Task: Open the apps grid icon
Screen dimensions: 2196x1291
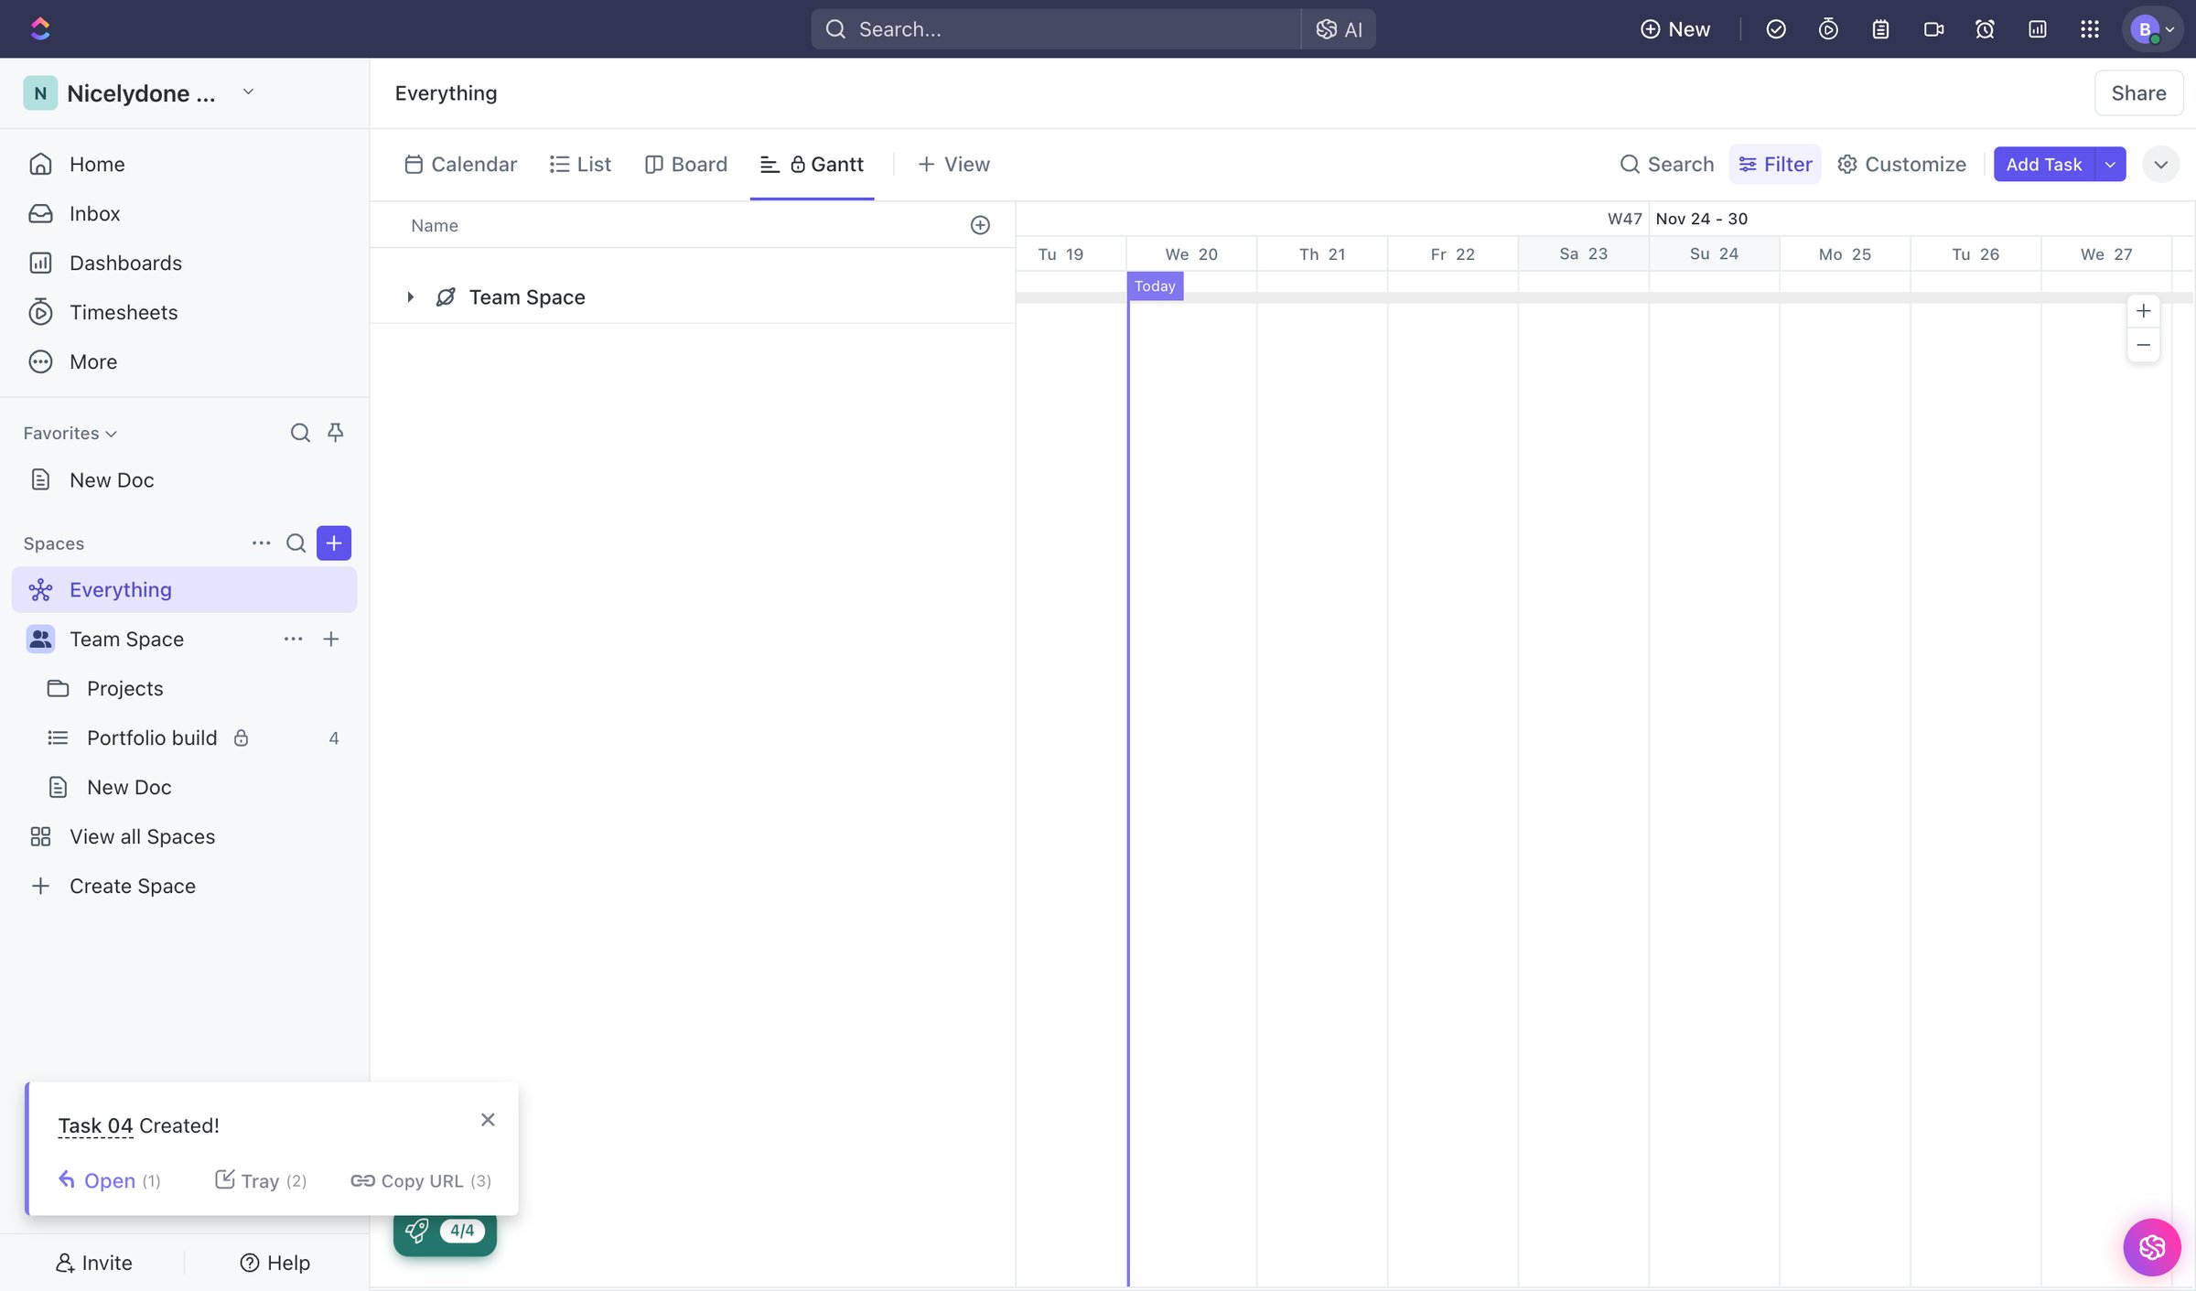Action: (x=2089, y=29)
